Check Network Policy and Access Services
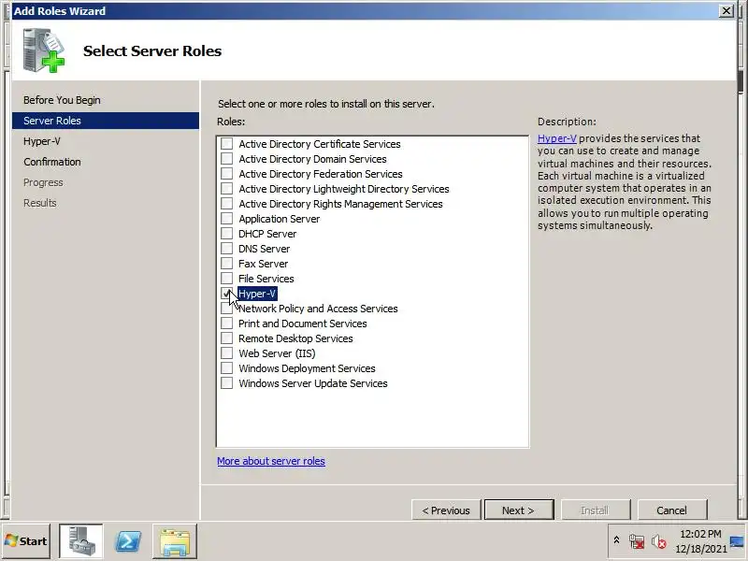Viewport: 748px width, 561px height. click(226, 309)
